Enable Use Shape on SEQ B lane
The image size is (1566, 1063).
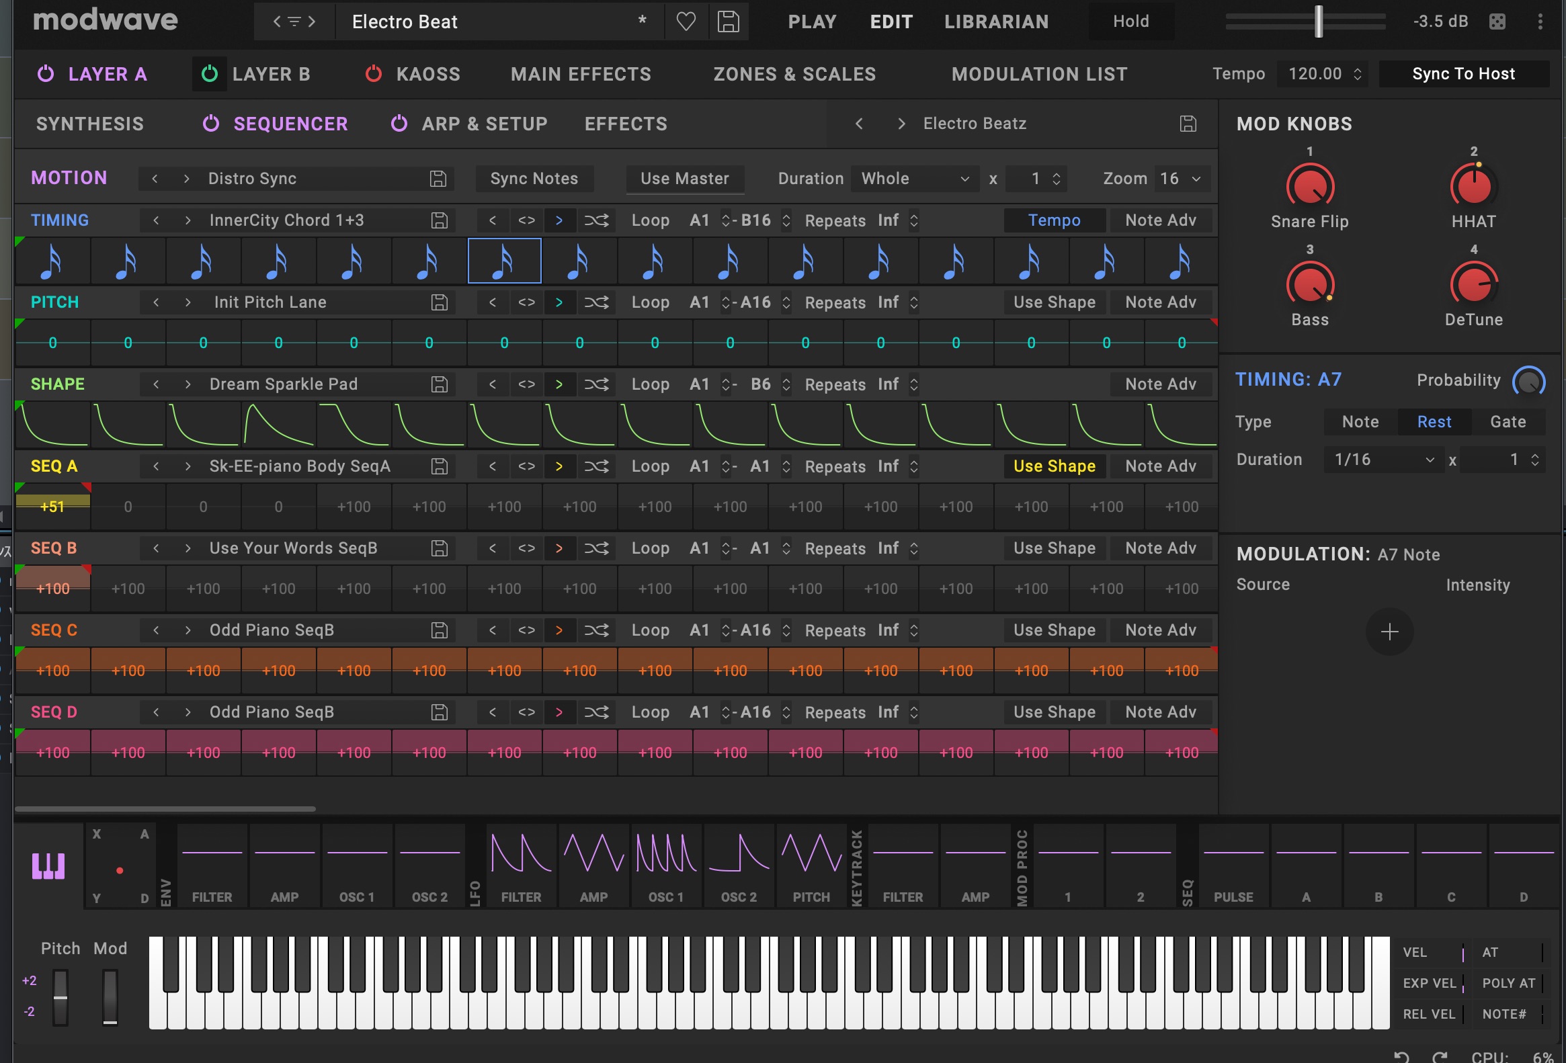1054,548
